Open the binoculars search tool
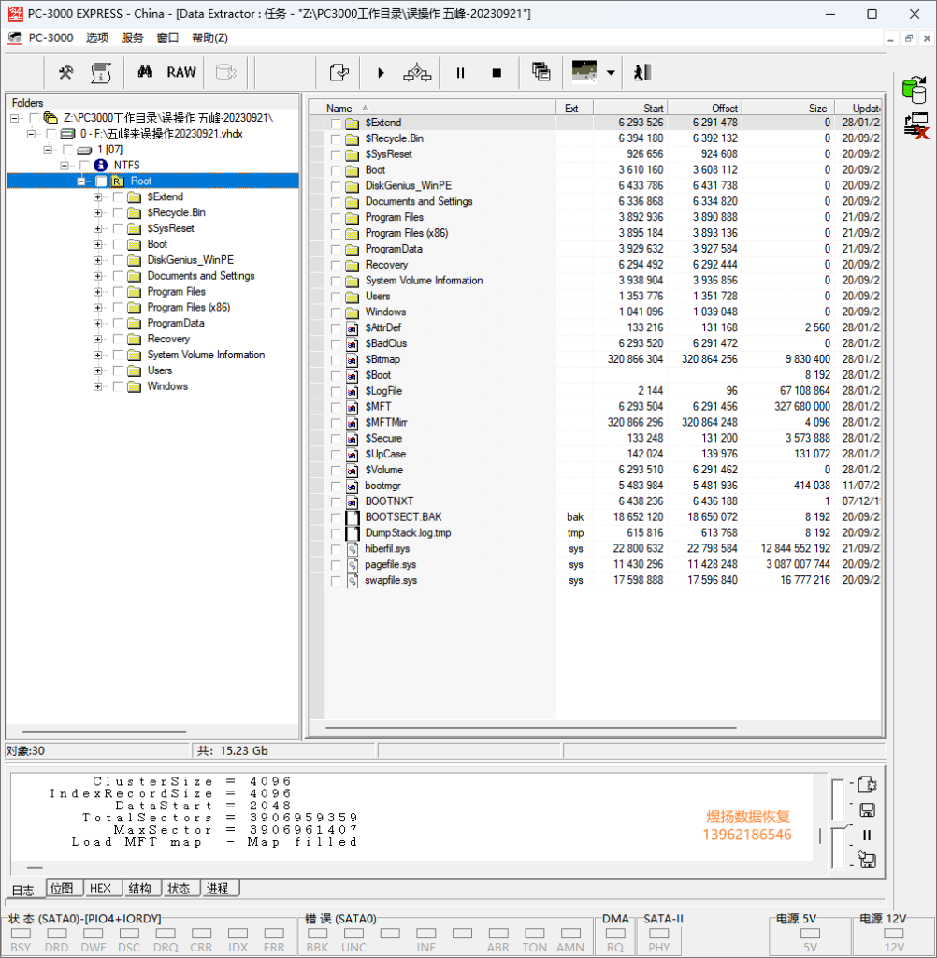The height and width of the screenshot is (958, 937). click(x=145, y=72)
